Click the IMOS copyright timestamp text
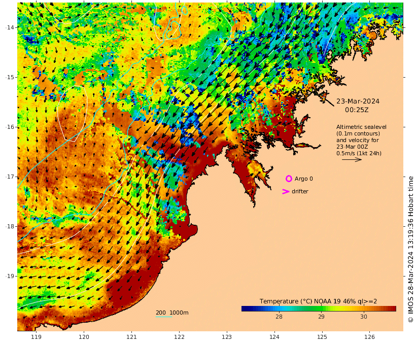Image resolution: width=416 pixels, height=345 pixels. [x=410, y=249]
